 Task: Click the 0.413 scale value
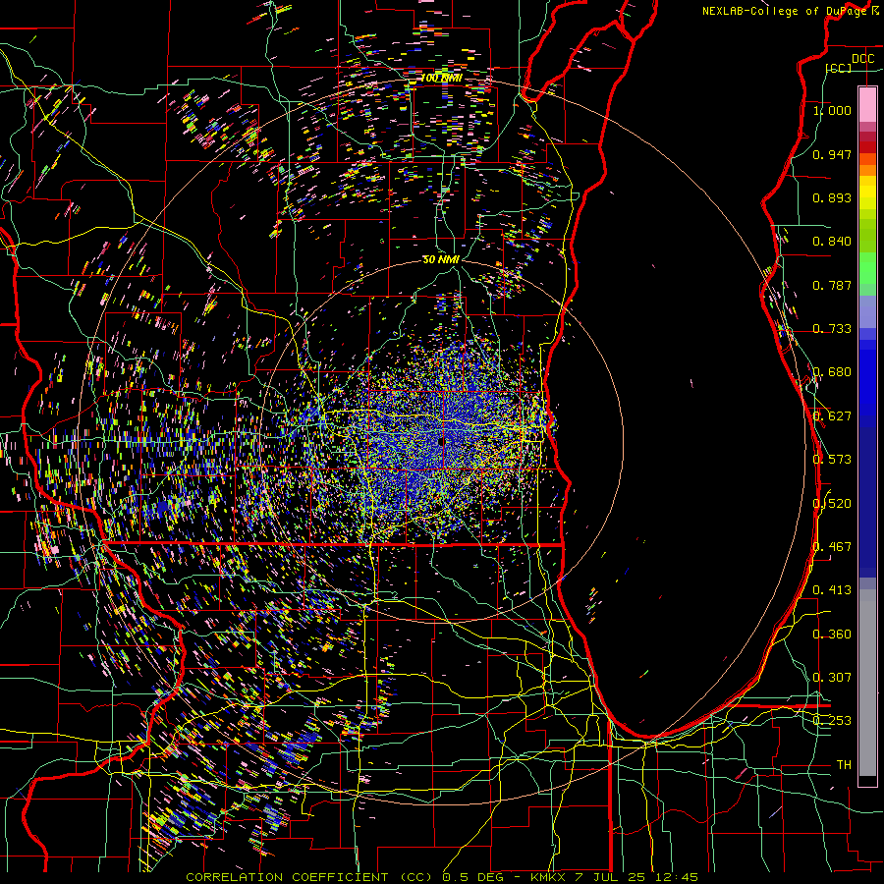(x=832, y=590)
